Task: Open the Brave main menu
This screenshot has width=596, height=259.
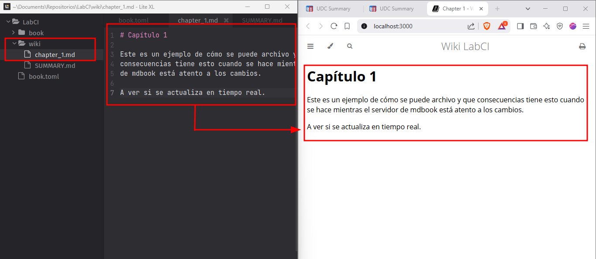Action: (x=586, y=26)
